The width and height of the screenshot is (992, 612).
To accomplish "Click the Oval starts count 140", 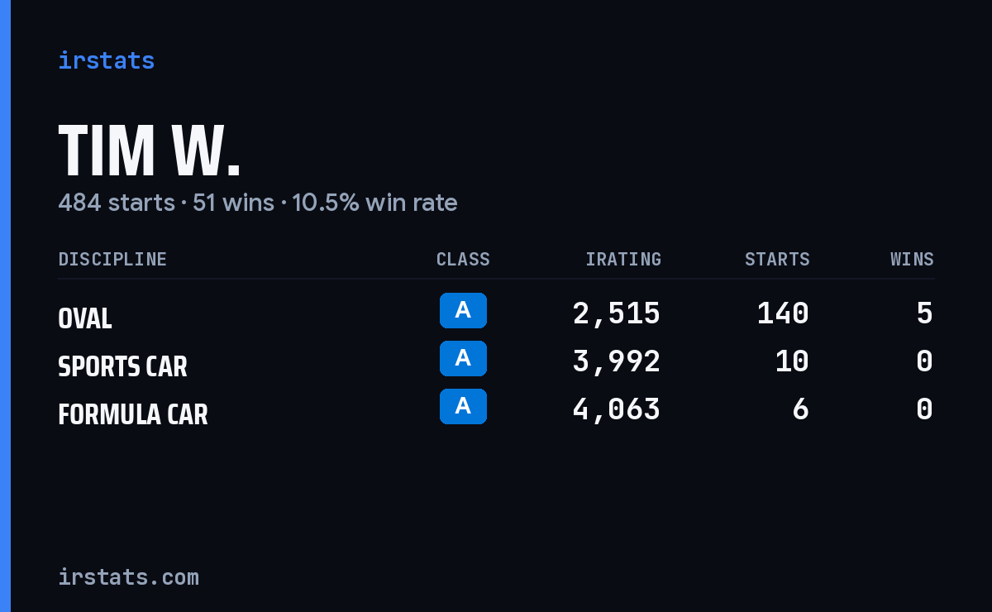I will coord(783,313).
